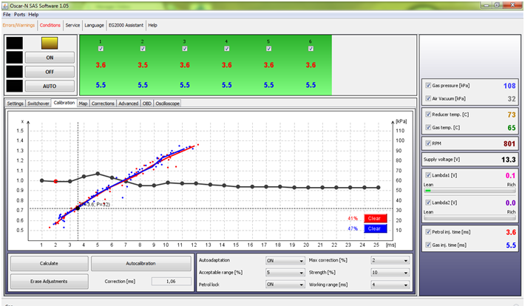Viewport: 525px width, 306px height.
Task: Switch to the Settings tab
Action: [x=15, y=103]
